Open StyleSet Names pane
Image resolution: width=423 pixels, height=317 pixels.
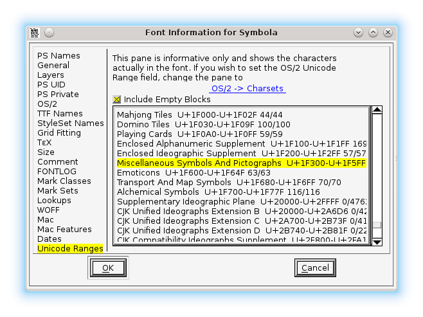point(71,123)
